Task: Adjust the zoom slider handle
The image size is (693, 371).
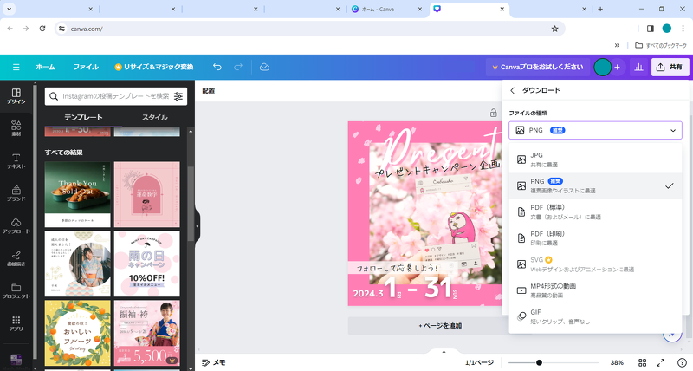Action: pyautogui.click(x=539, y=362)
